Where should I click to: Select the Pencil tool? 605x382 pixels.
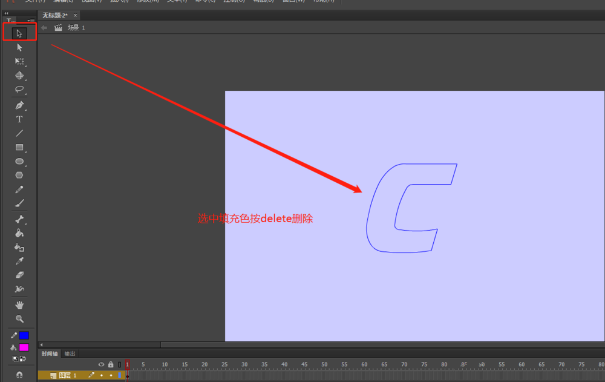19,189
